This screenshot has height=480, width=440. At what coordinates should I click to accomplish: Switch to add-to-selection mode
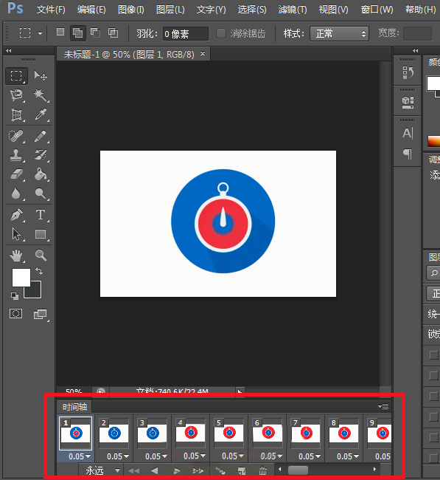77,32
